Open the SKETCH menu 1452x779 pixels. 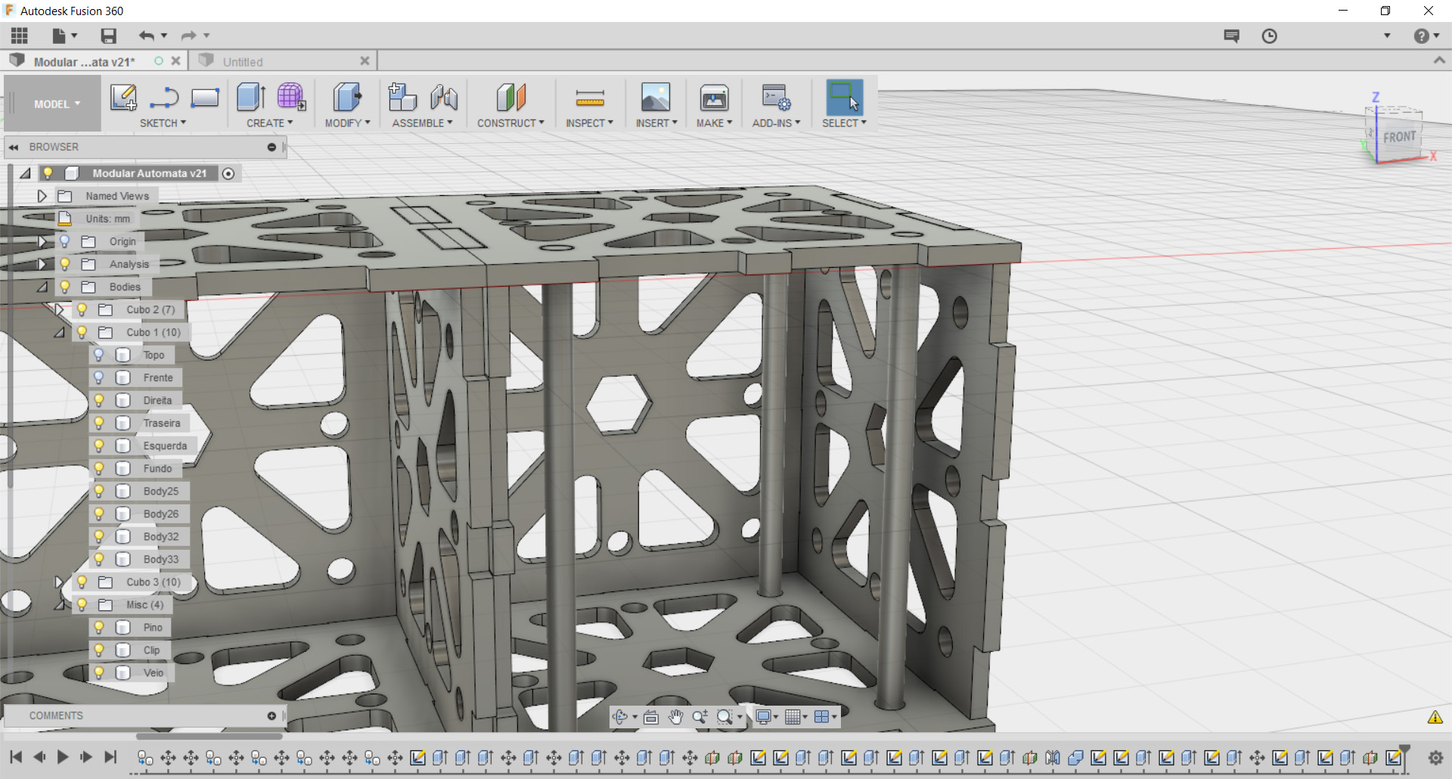163,123
